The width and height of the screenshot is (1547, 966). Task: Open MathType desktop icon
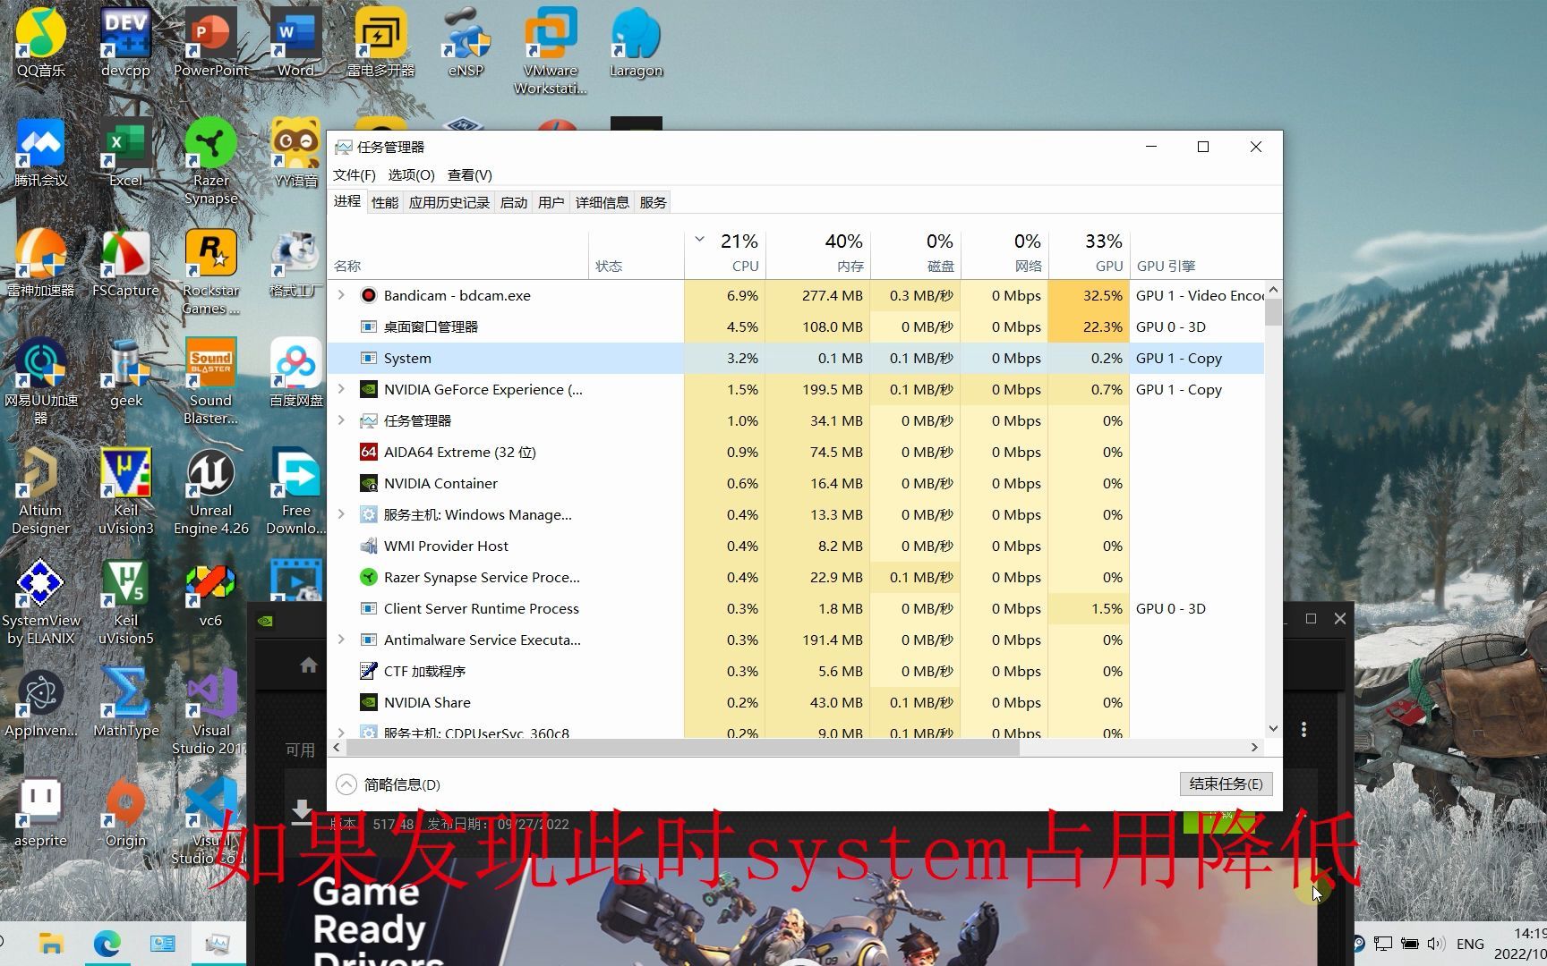point(125,702)
